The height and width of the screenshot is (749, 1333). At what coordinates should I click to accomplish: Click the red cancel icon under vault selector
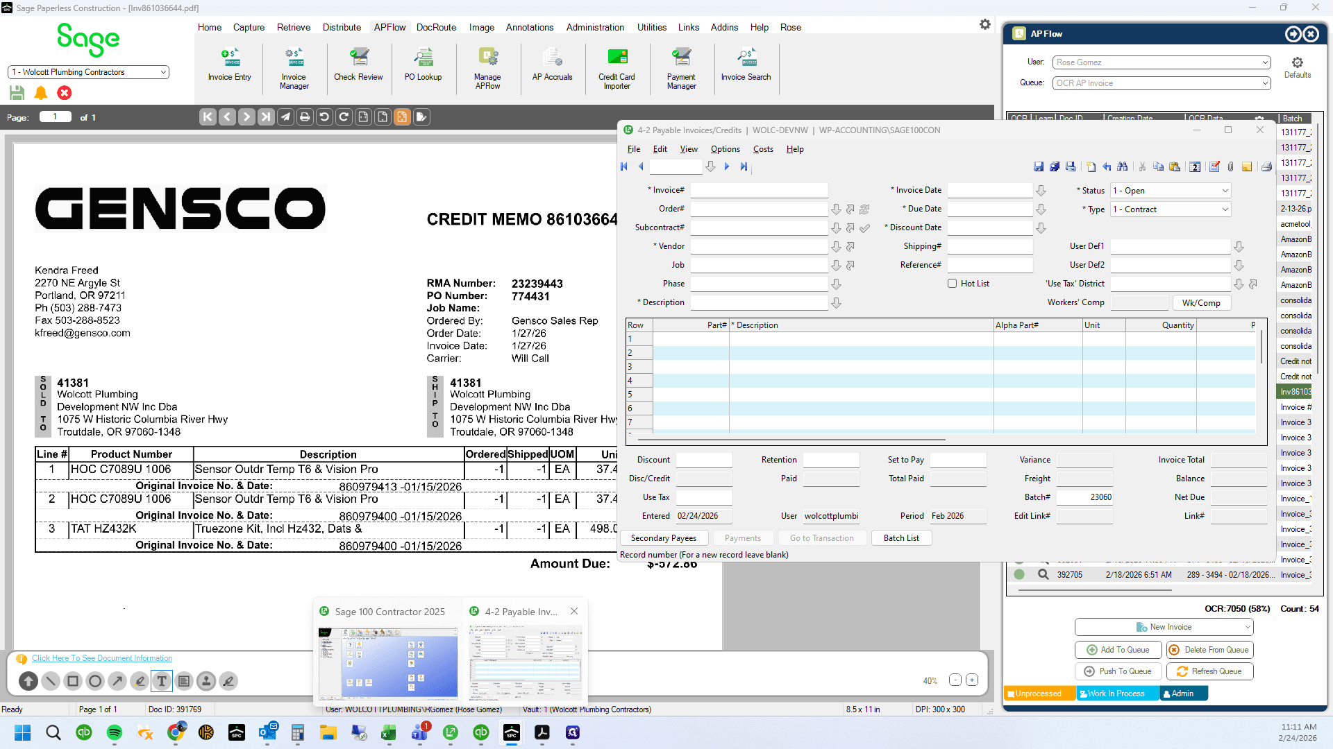[x=65, y=93]
